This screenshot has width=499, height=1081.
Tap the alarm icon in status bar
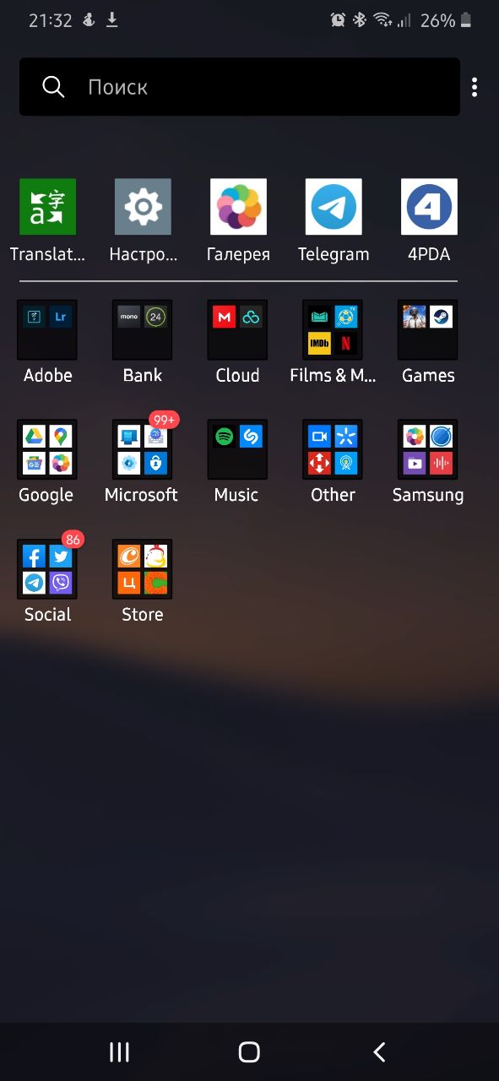click(339, 20)
